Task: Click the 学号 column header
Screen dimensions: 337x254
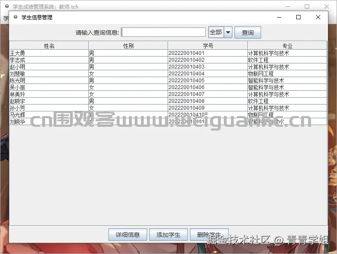Action: (208, 45)
